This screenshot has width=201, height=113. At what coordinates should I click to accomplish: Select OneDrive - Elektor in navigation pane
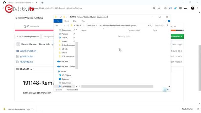click(68, 67)
